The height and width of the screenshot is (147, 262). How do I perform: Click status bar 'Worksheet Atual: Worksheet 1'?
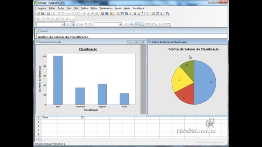[x=50, y=144]
